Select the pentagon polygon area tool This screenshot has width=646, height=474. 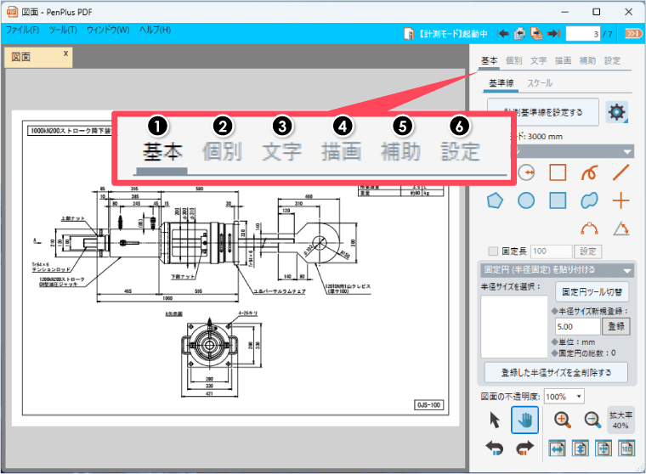coord(494,200)
